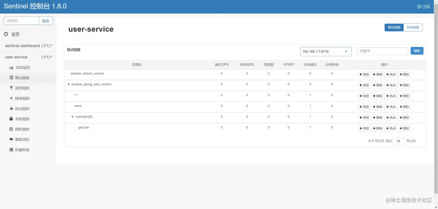Click the 搜索 search button
The height and width of the screenshot is (209, 438).
pyautogui.click(x=46, y=21)
